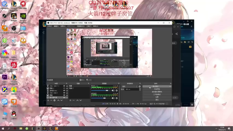Pop out 来源 dock panel

[67, 84]
